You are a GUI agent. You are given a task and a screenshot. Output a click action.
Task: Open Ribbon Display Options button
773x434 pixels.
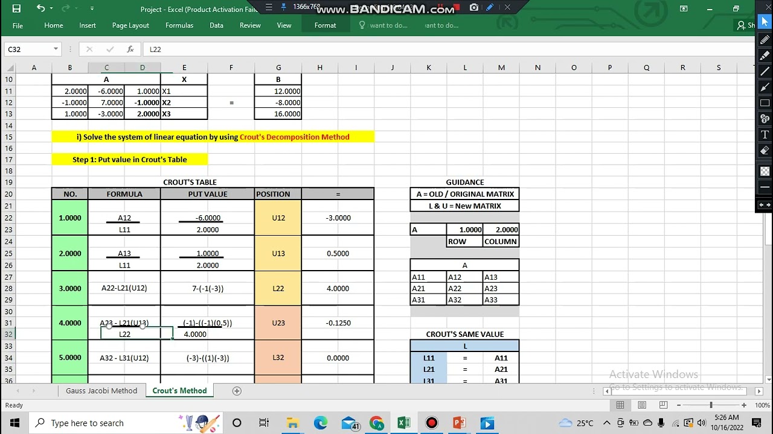(684, 8)
